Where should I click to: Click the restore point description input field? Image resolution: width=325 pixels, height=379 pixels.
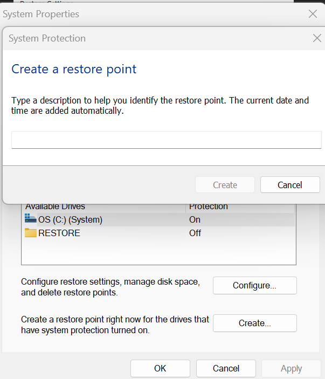pyautogui.click(x=166, y=140)
